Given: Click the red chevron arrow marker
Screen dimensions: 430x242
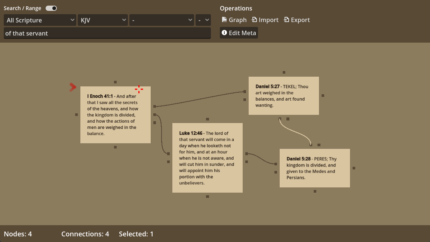Looking at the screenshot, I should point(73,87).
